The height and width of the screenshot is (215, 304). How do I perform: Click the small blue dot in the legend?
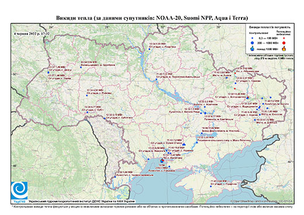(253, 38)
